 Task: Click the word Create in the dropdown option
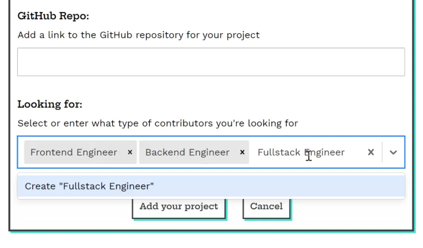coord(40,186)
